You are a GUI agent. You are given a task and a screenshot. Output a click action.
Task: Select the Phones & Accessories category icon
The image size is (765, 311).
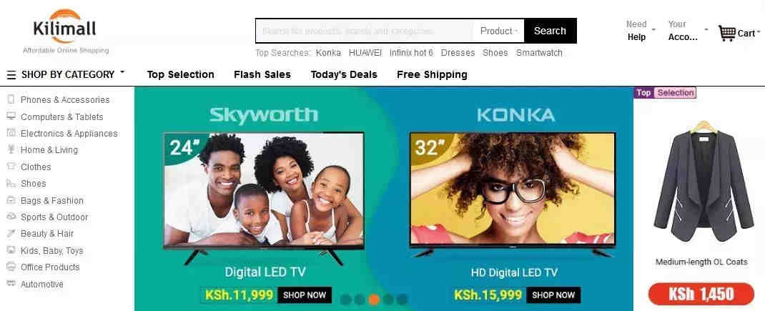pos(11,99)
